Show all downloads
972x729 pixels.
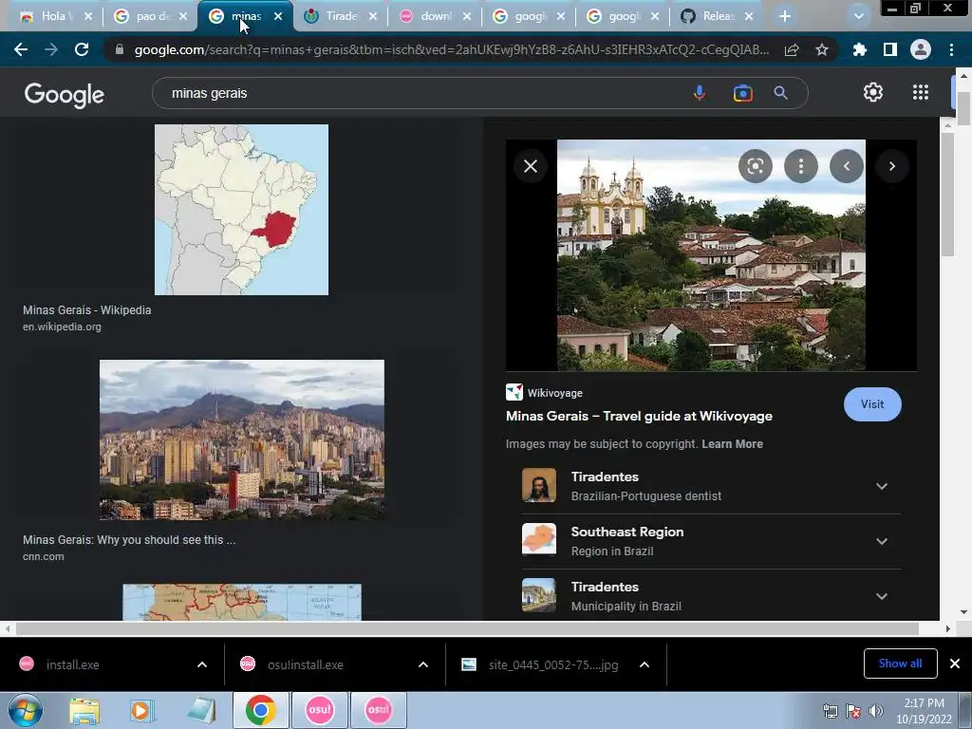(x=900, y=664)
